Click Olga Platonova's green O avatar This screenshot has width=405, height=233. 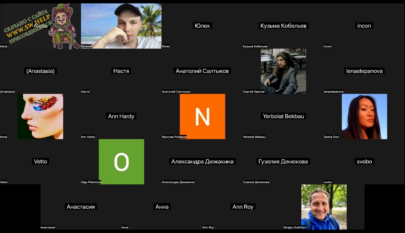tap(121, 162)
